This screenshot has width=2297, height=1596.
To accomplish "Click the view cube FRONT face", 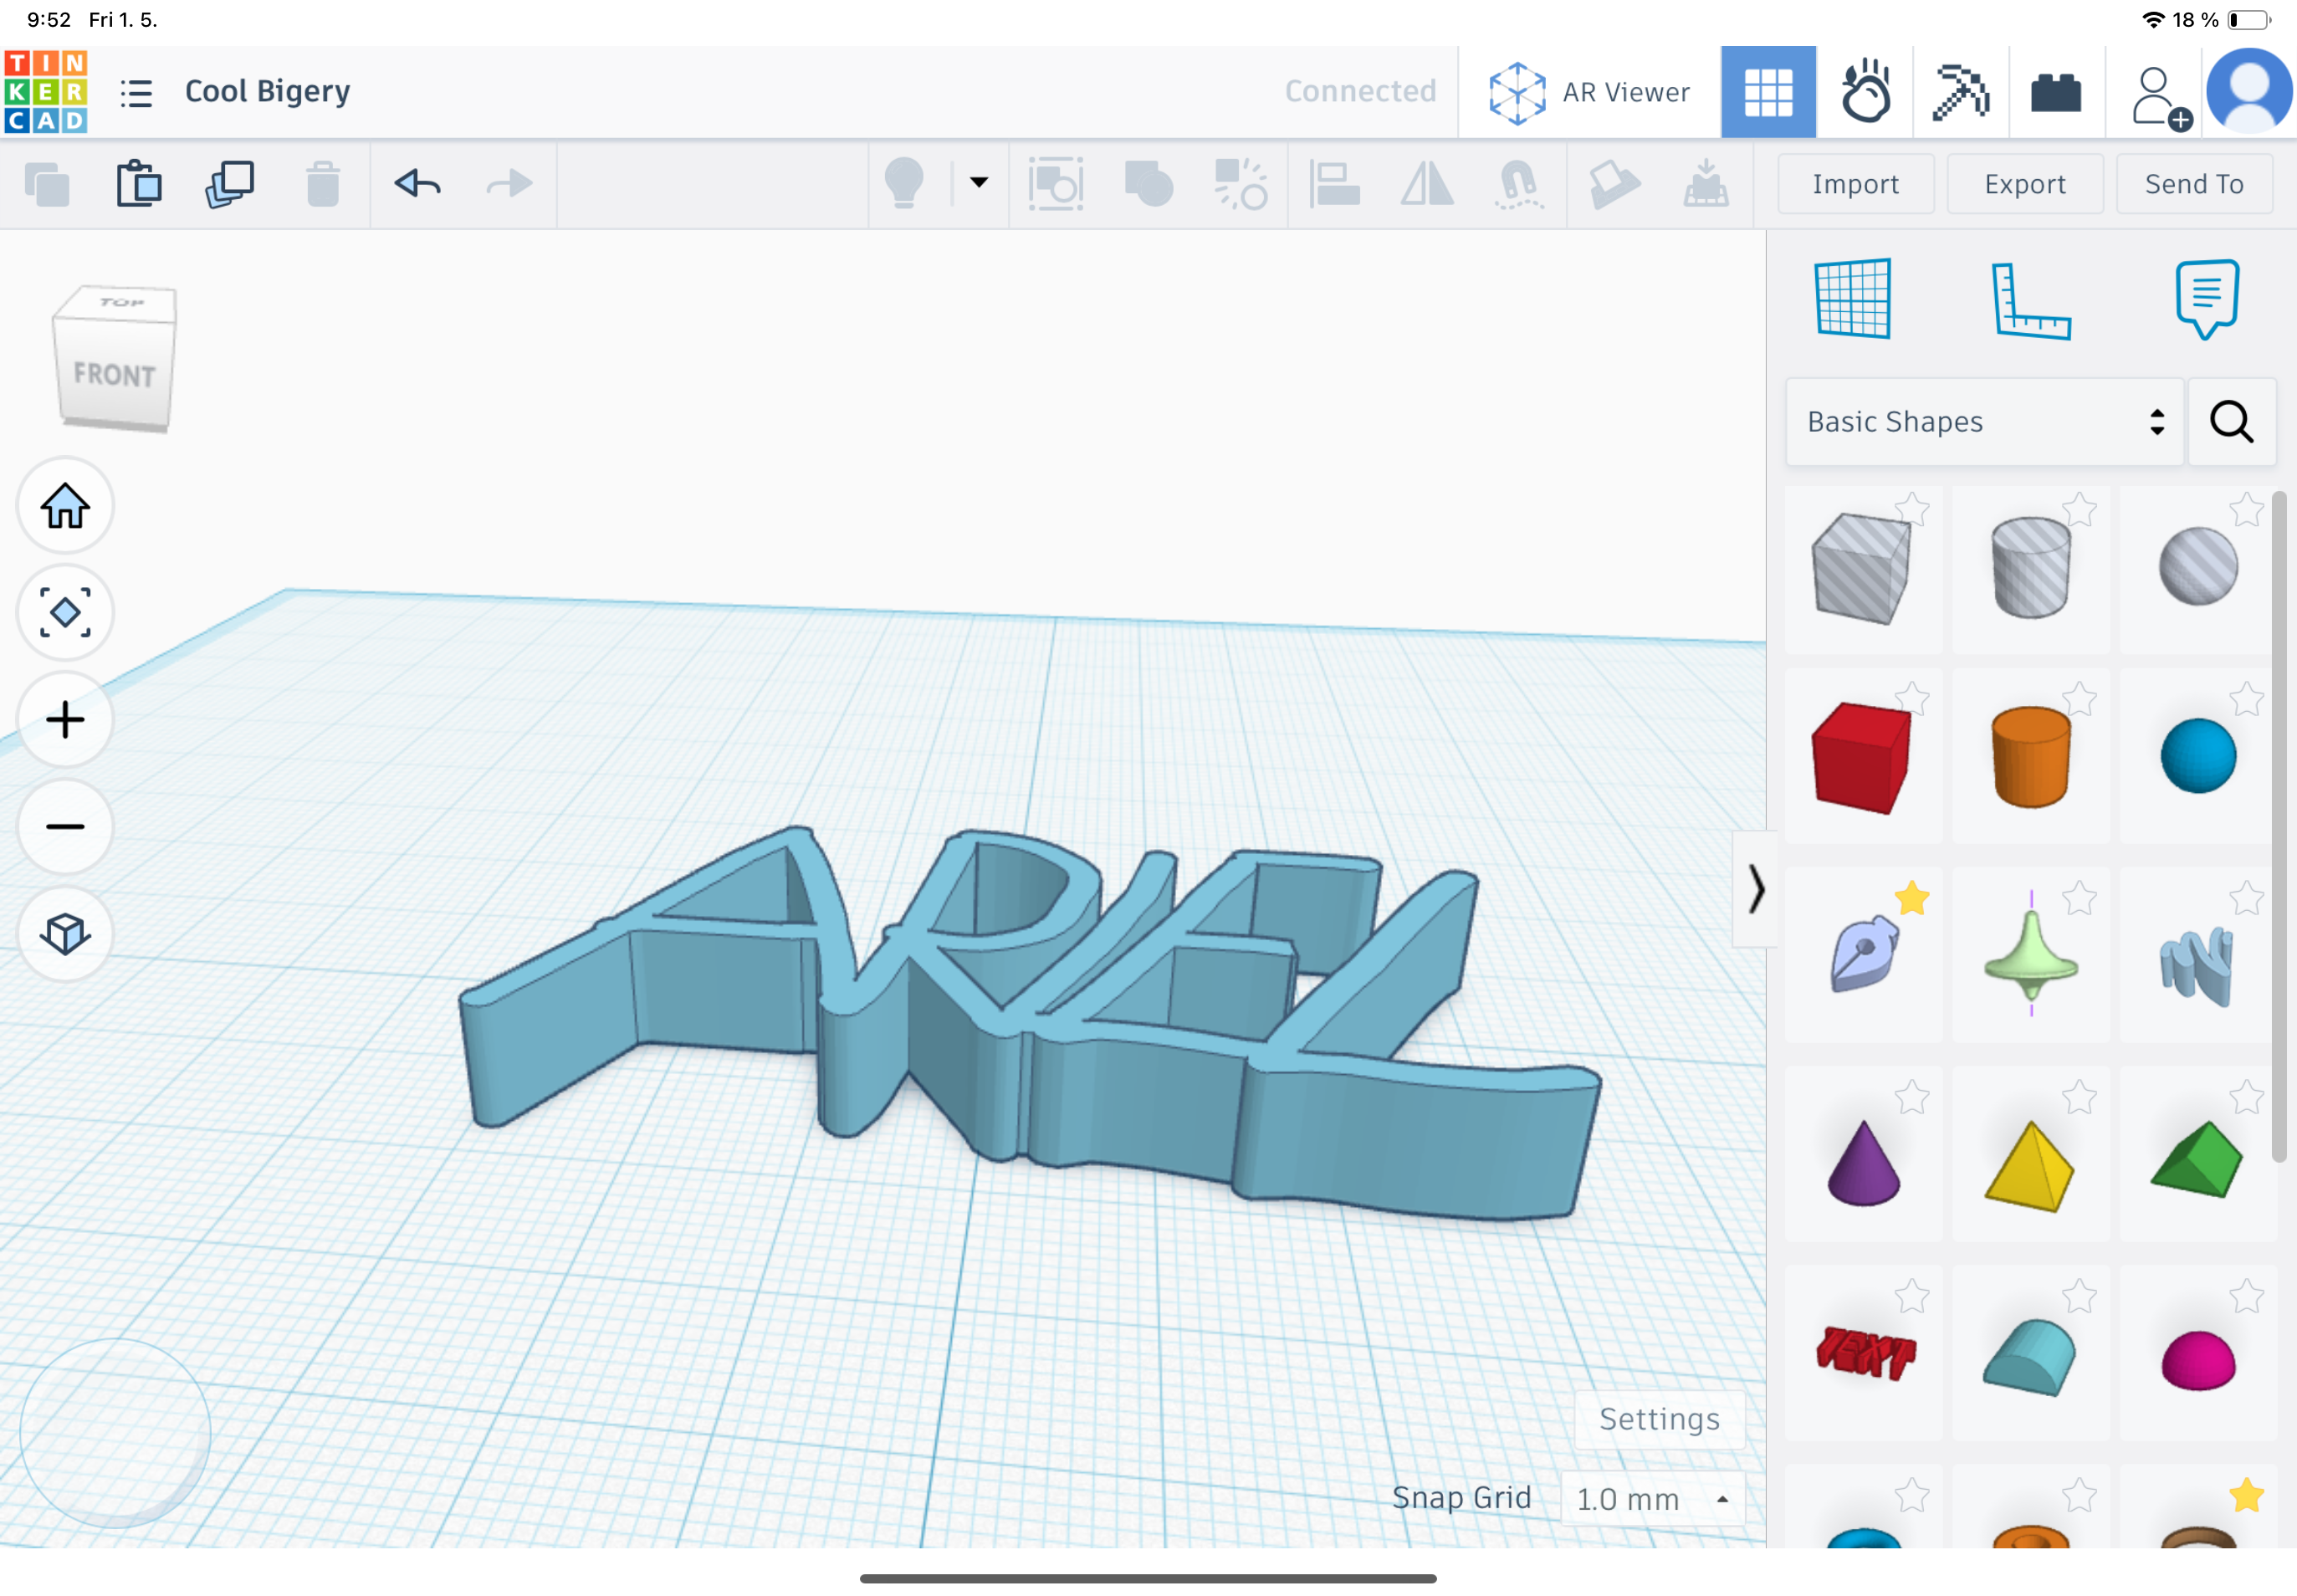I will [115, 376].
